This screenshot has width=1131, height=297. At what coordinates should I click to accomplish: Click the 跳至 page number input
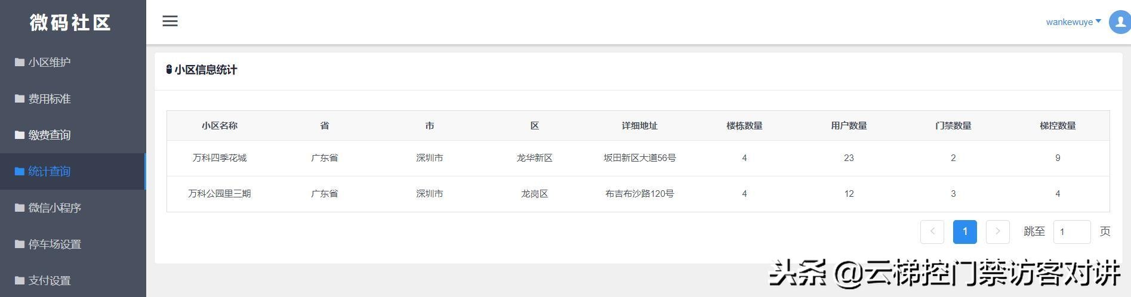(x=1072, y=231)
